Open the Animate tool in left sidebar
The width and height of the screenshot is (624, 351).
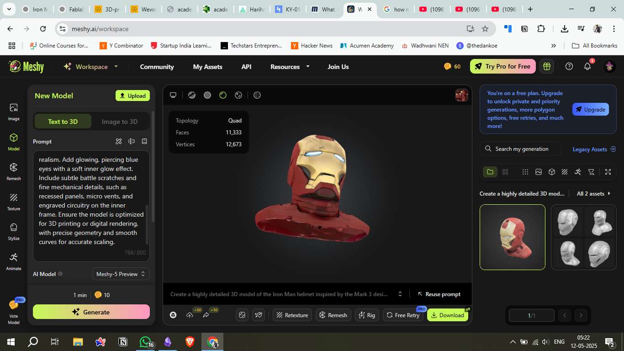coord(14,262)
